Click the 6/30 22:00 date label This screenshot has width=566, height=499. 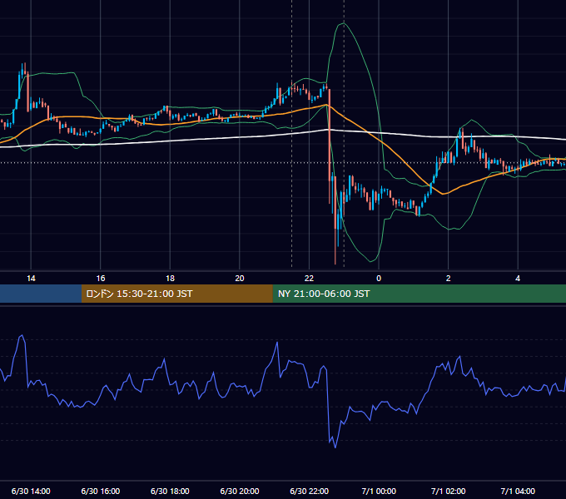[x=310, y=491]
